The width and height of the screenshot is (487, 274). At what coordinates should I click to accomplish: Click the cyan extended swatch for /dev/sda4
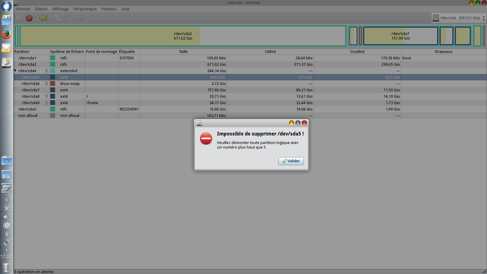click(53, 71)
